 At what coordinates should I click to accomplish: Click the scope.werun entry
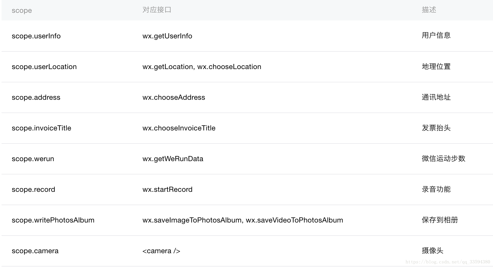pos(33,159)
